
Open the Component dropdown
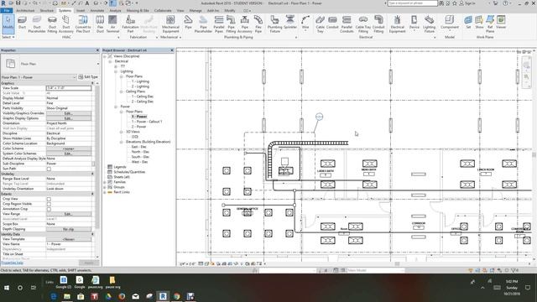(x=450, y=31)
